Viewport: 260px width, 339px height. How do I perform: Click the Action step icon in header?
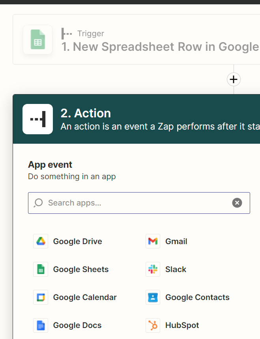38,119
